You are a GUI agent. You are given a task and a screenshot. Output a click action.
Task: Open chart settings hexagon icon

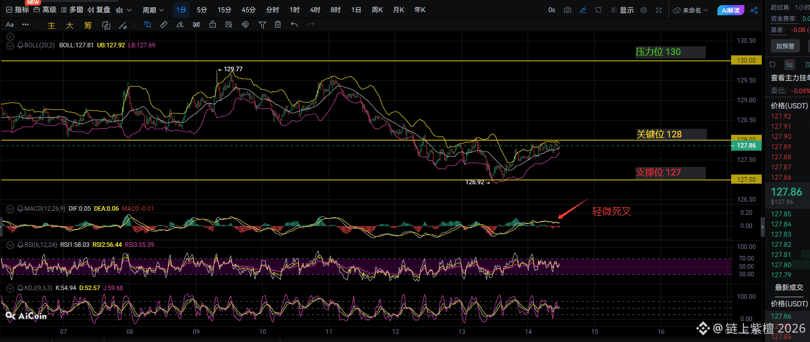pyautogui.click(x=644, y=10)
